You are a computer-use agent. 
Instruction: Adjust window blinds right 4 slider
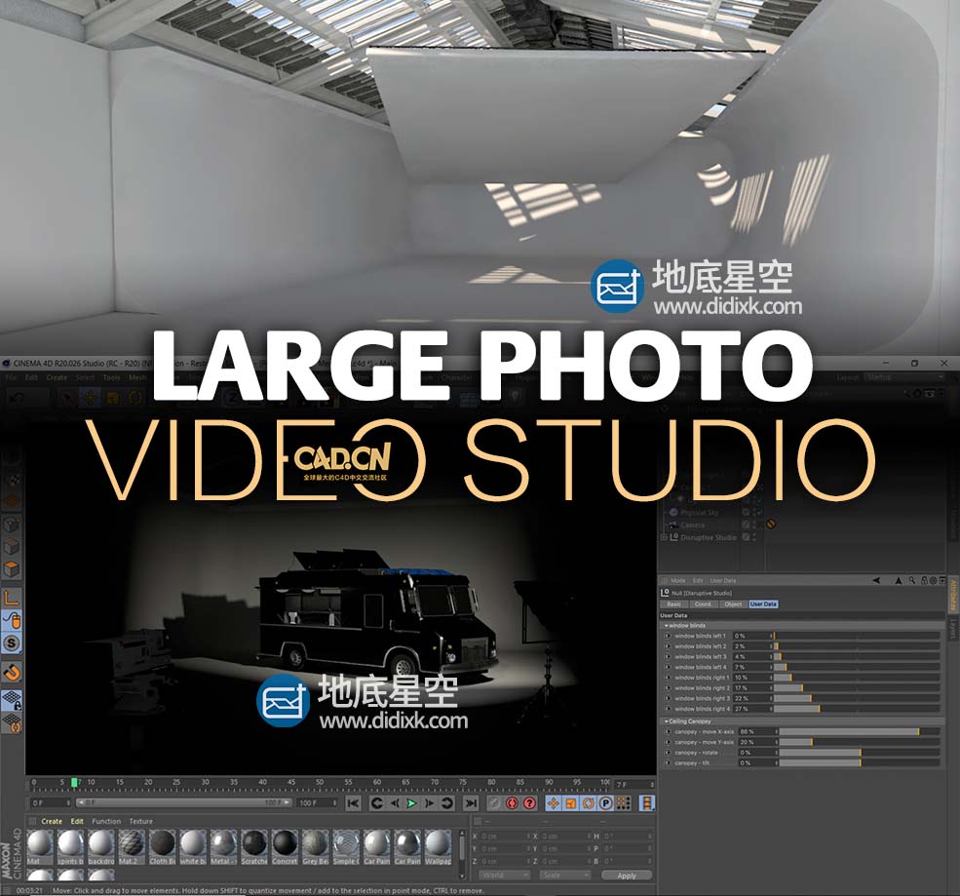coord(856,709)
